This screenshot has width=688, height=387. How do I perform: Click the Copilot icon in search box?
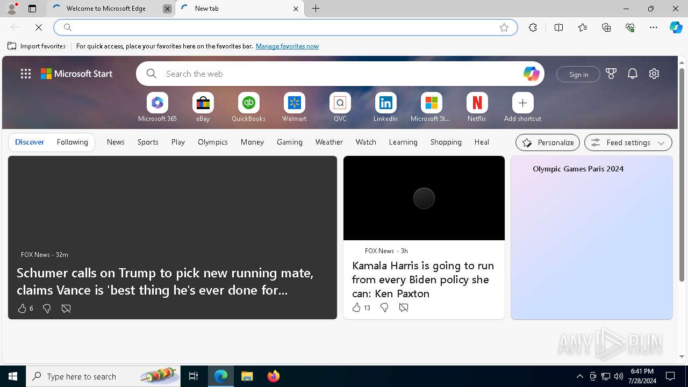point(531,74)
